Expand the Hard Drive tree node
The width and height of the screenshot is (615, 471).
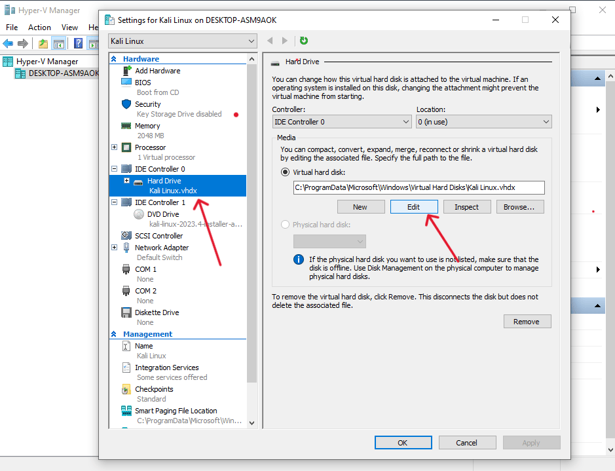[x=126, y=181]
